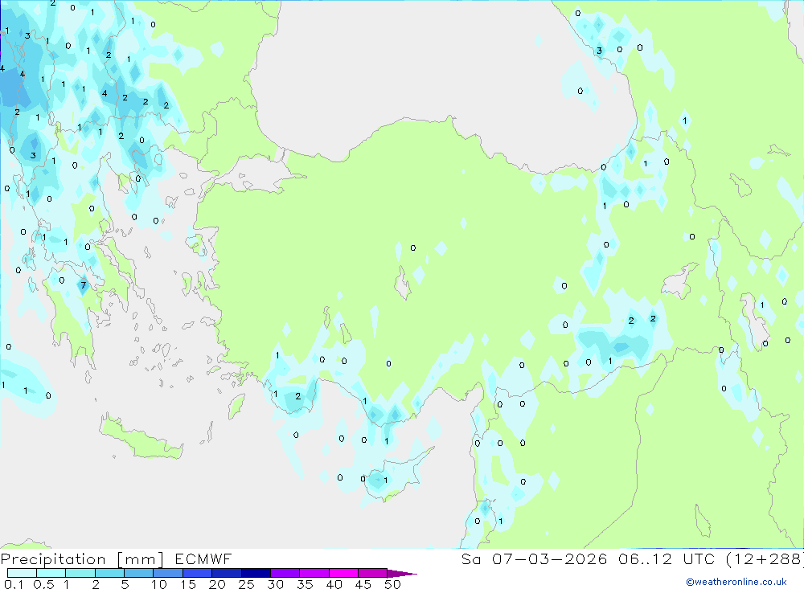Select the legend swatch between 35 and 40
This screenshot has height=589, width=804.
click(x=314, y=573)
